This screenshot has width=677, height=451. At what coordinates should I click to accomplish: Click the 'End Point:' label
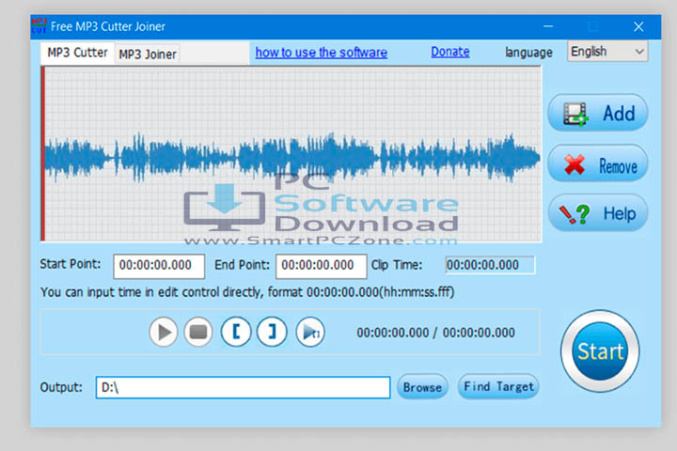coord(243,265)
